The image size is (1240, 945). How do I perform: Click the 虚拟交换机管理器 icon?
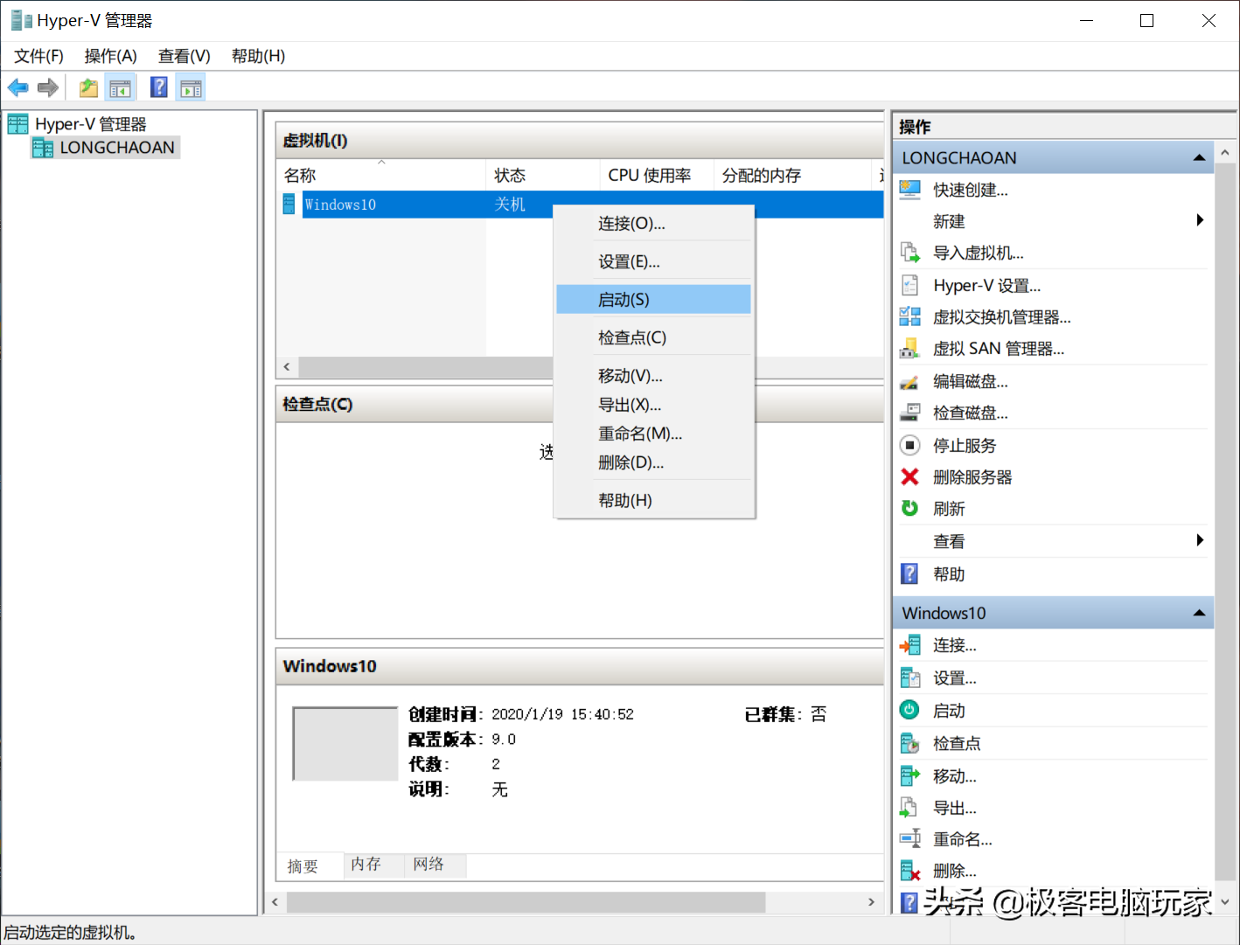coord(910,316)
